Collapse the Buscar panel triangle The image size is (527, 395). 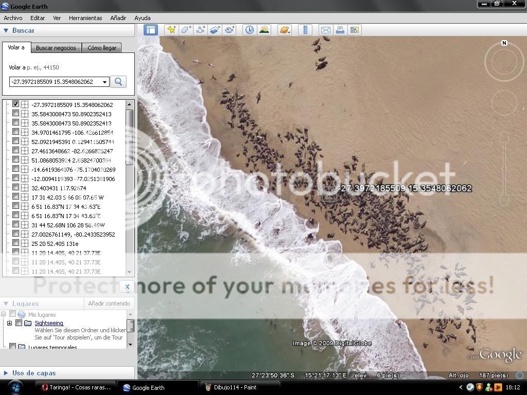pos(6,30)
